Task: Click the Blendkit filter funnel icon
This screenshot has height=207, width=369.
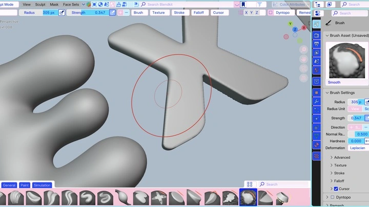Action: click(x=259, y=4)
